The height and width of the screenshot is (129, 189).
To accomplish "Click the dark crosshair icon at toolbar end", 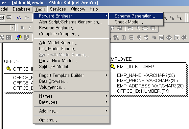I will 184,37.
